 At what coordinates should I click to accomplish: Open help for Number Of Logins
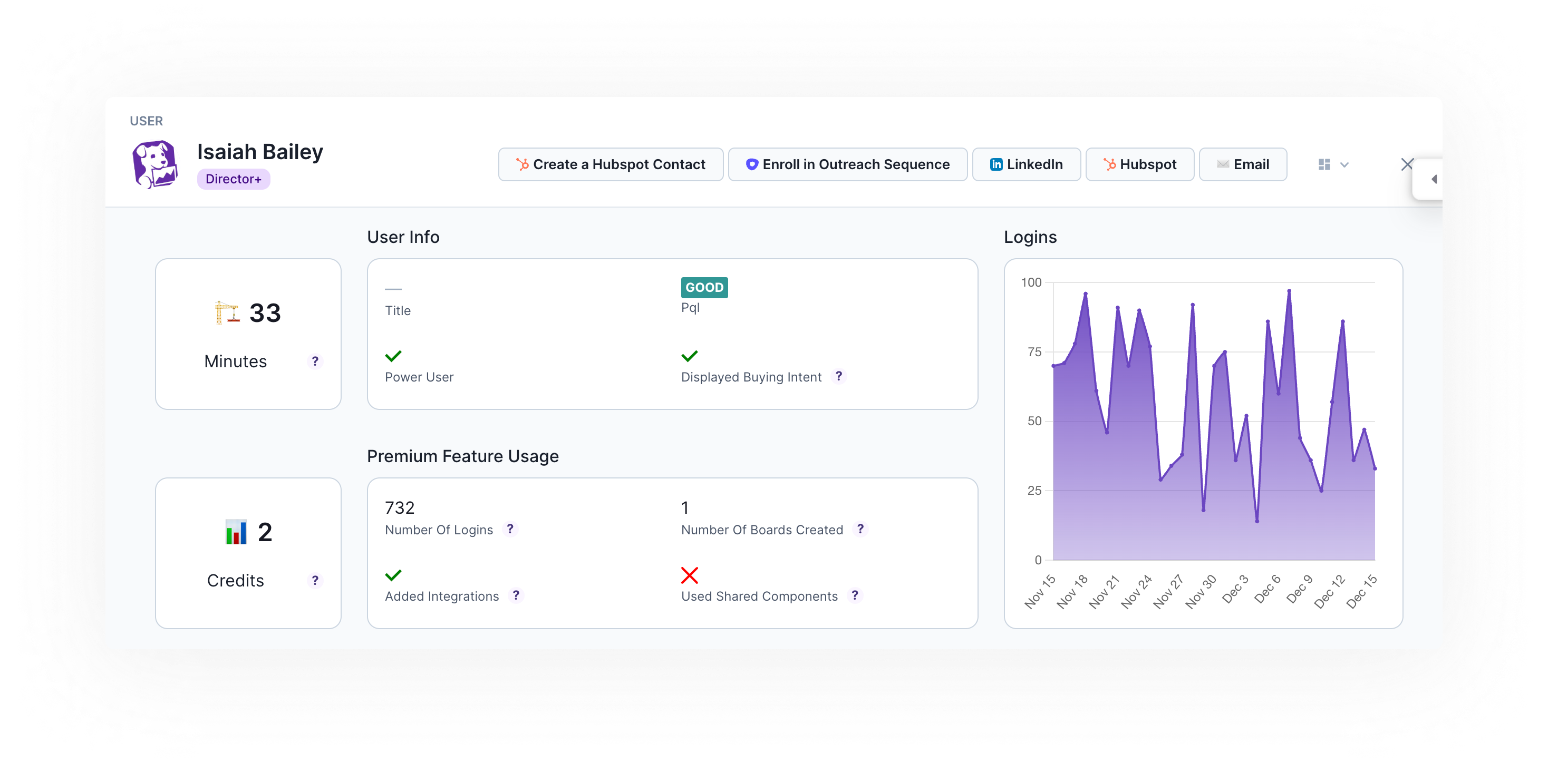tap(510, 529)
